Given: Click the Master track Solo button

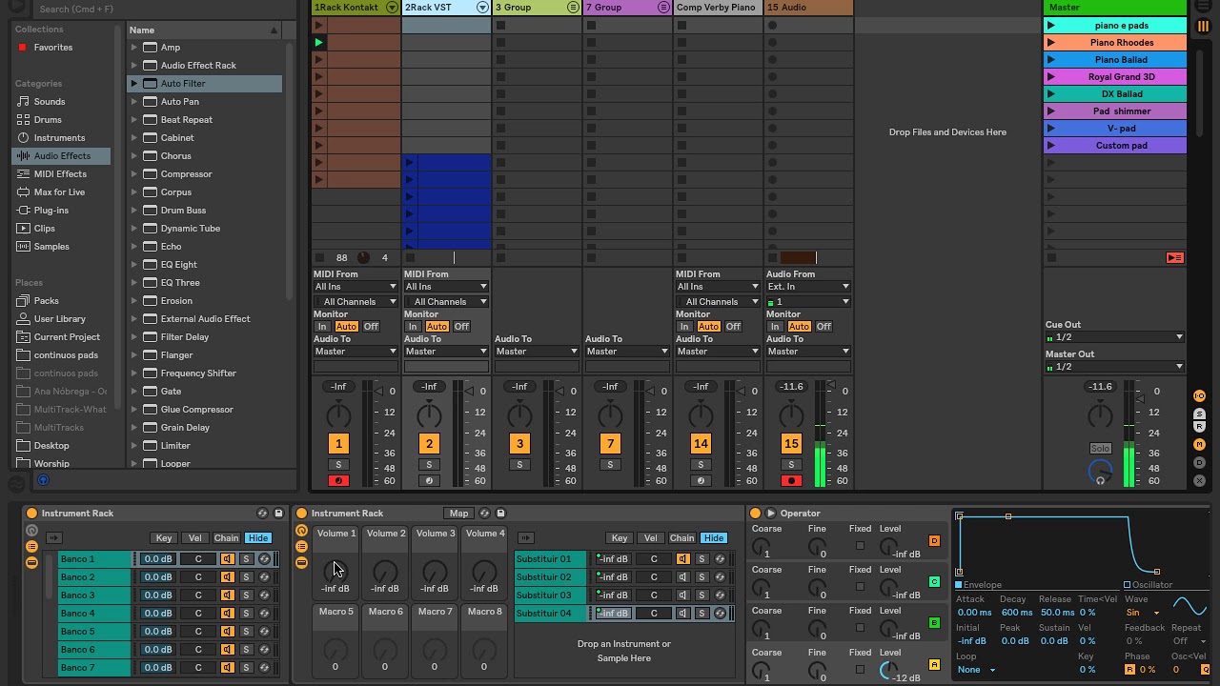Looking at the screenshot, I should coord(1100,449).
